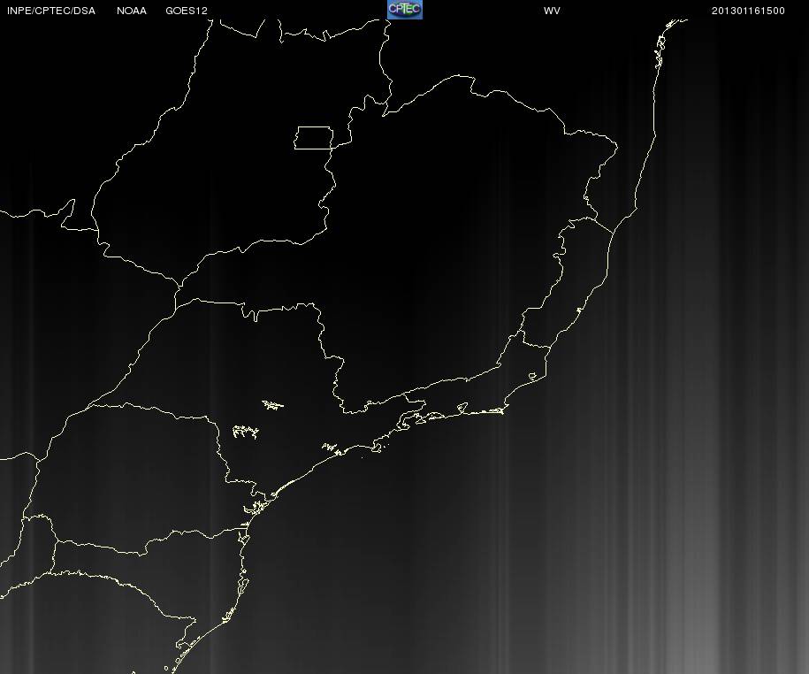The width and height of the screenshot is (809, 674).
Task: Click the WV channel label
Action: [x=552, y=11]
